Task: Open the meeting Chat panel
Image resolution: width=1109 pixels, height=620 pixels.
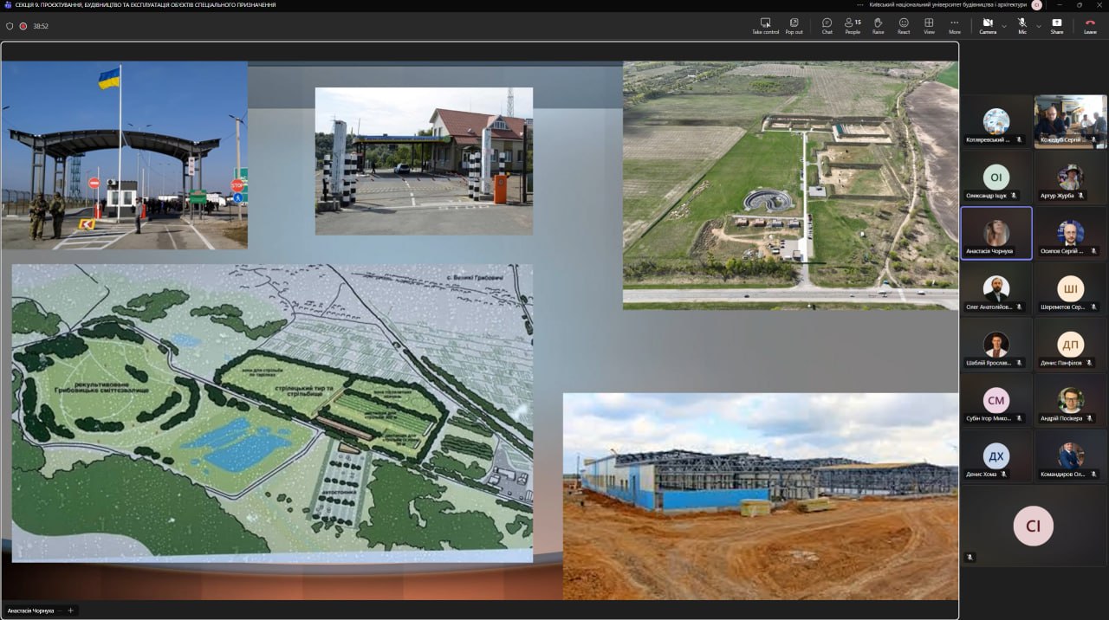Action: (827, 26)
